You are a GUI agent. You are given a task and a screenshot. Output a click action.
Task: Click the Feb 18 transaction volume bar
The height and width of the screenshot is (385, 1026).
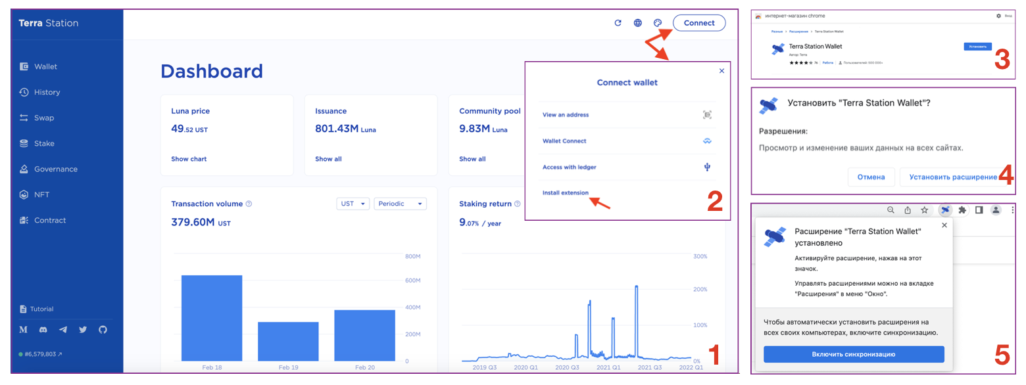click(x=212, y=318)
